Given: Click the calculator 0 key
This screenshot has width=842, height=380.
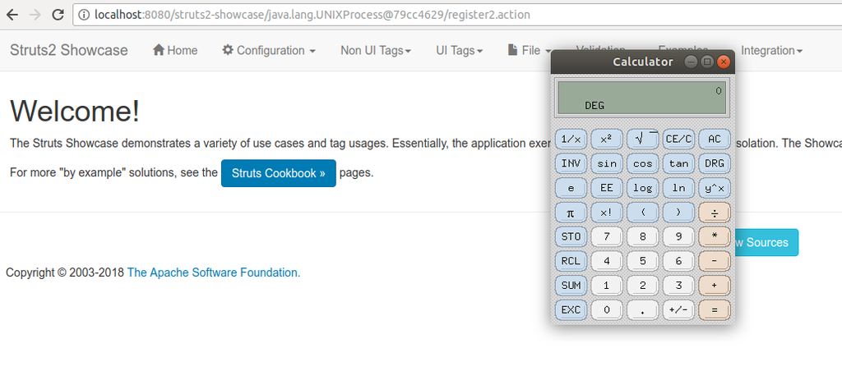Looking at the screenshot, I should 606,309.
